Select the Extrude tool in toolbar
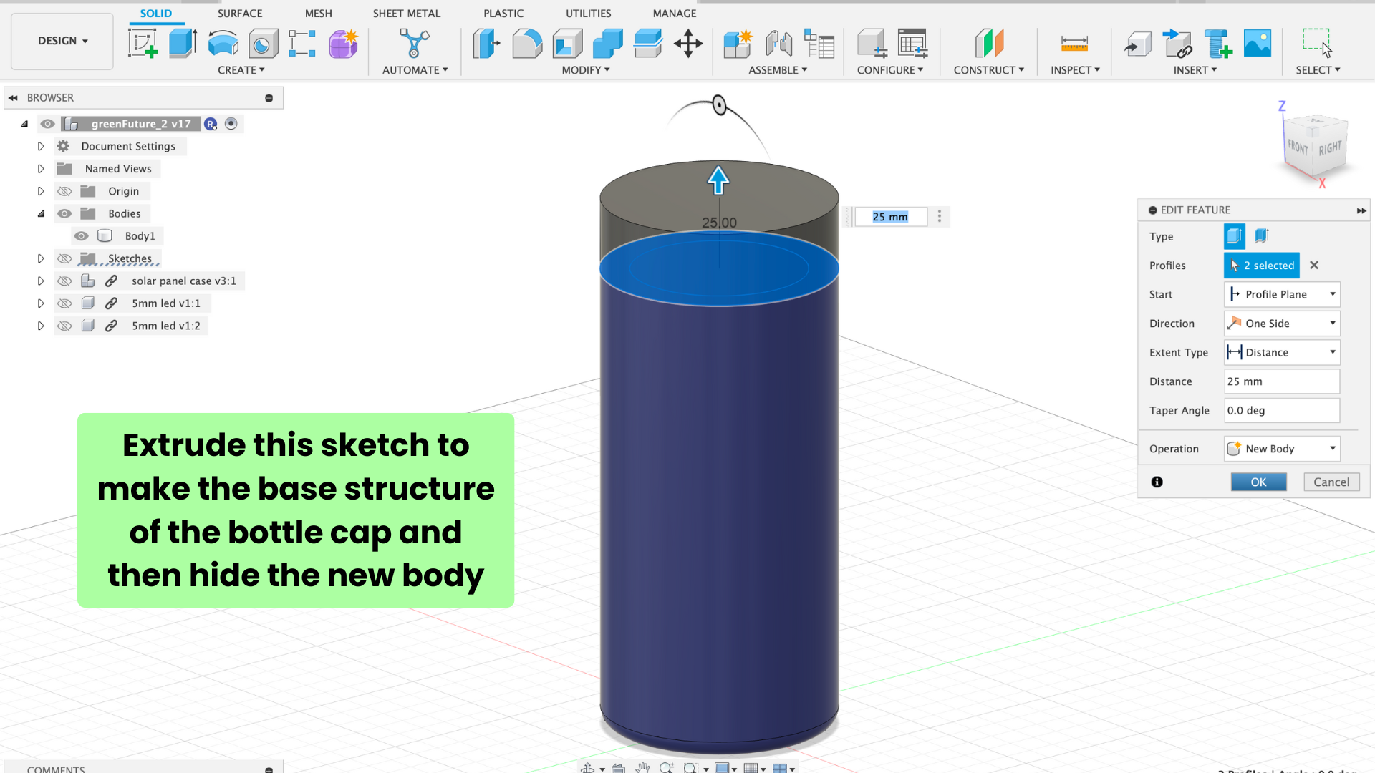 point(183,44)
